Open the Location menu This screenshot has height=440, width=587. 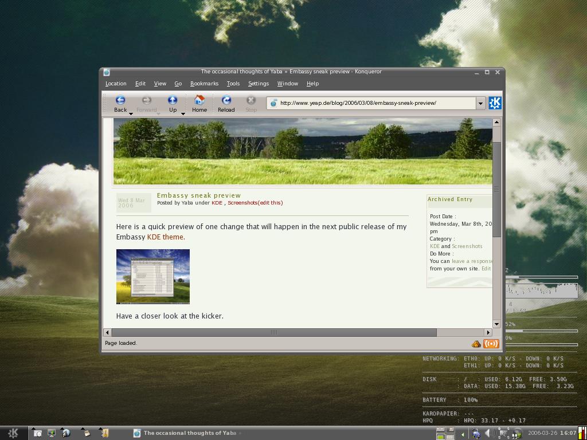pos(116,84)
